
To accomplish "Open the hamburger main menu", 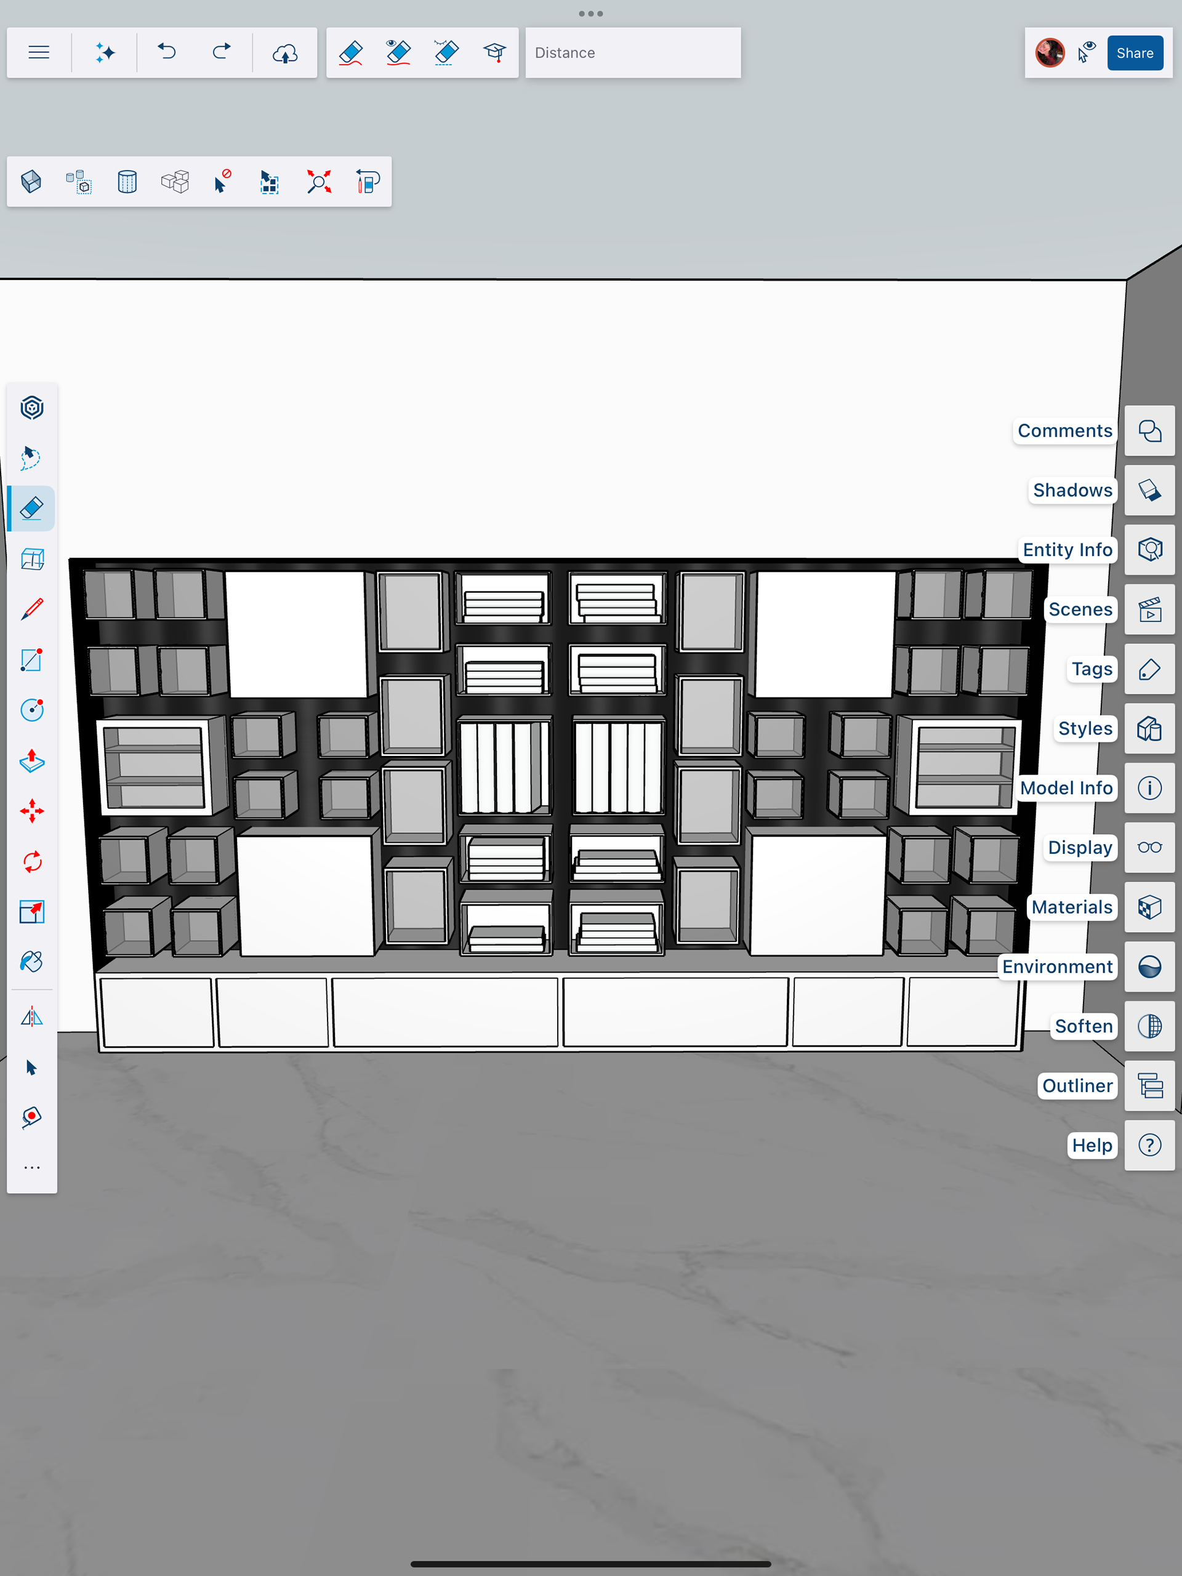I will click(x=38, y=53).
